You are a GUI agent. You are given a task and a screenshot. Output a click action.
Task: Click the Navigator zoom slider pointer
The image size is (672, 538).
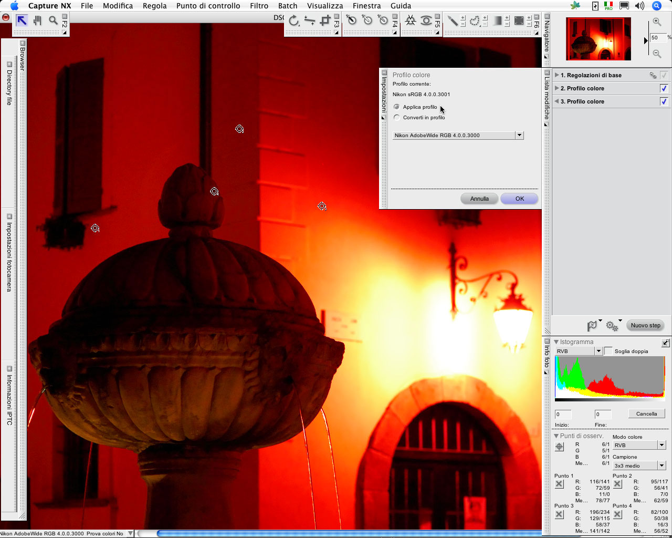[646, 40]
